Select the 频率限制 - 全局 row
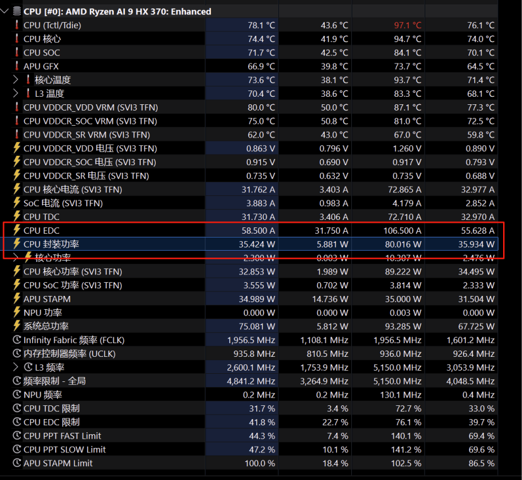 (x=249, y=381)
